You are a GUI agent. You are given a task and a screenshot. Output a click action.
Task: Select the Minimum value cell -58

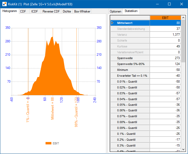click(165, 70)
